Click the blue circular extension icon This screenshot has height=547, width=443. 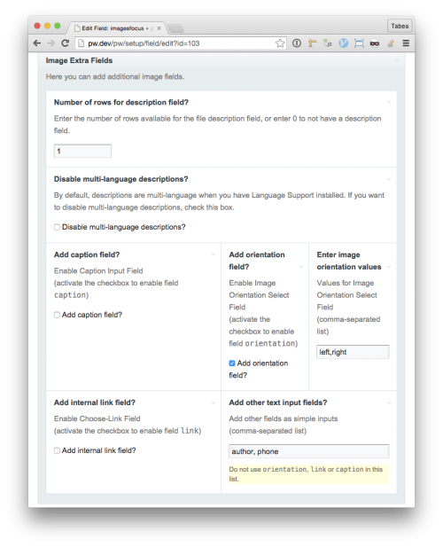343,43
